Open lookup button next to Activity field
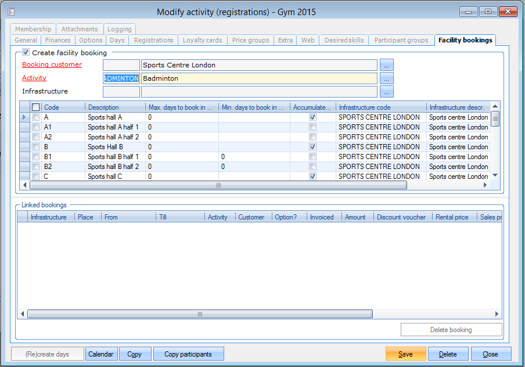The height and width of the screenshot is (367, 525). [x=387, y=78]
